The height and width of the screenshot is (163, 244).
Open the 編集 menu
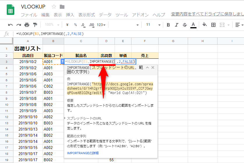(x=45, y=15)
